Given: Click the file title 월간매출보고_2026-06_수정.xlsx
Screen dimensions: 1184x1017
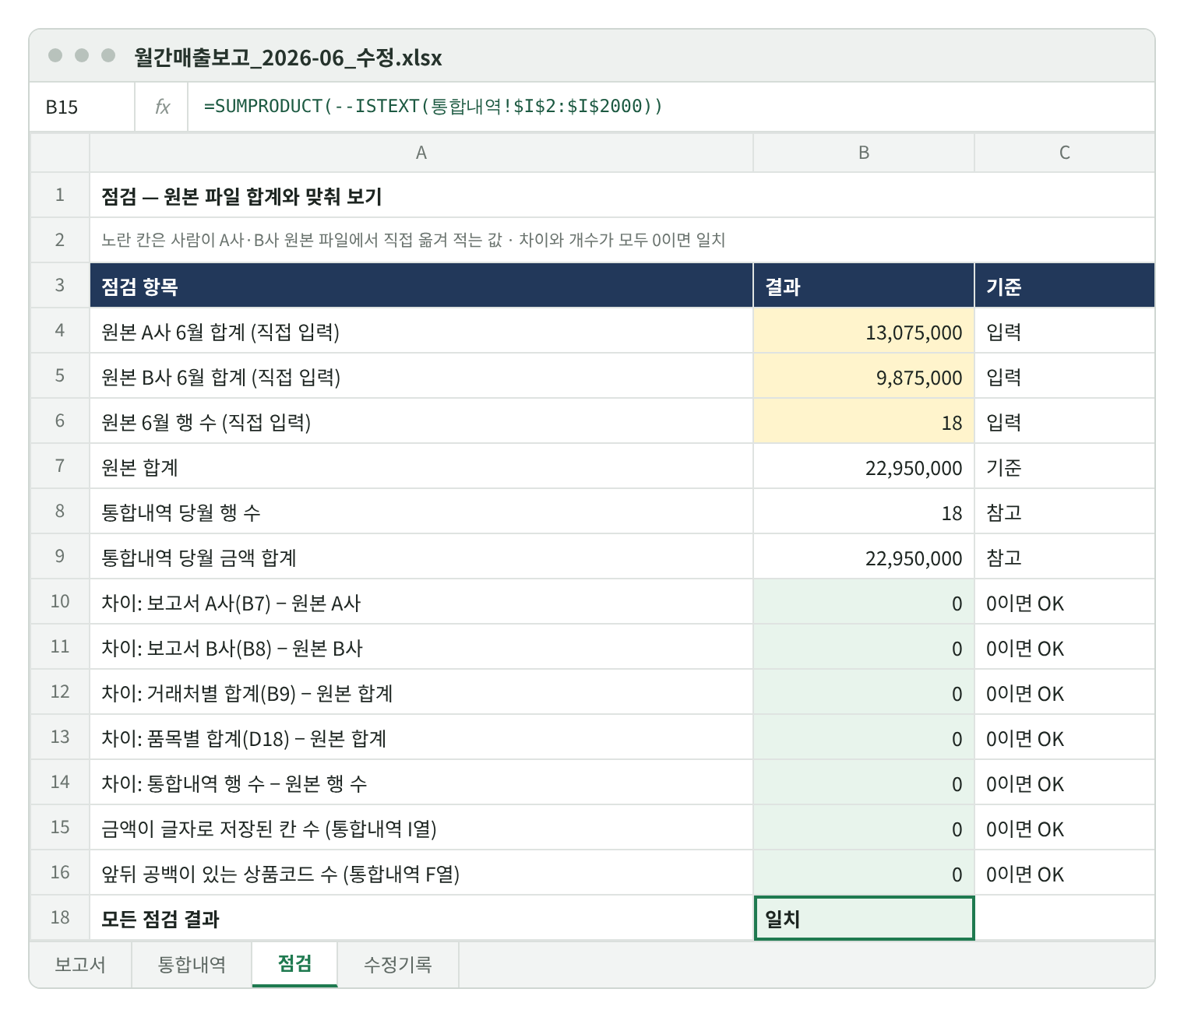Looking at the screenshot, I should (x=288, y=57).
